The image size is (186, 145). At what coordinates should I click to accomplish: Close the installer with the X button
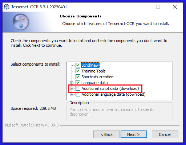(175, 7)
